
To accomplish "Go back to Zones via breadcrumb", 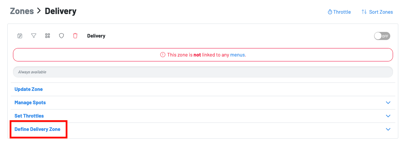I will pyautogui.click(x=22, y=11).
